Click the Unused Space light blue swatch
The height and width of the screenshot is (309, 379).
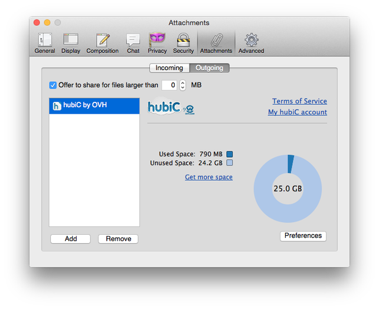point(230,163)
